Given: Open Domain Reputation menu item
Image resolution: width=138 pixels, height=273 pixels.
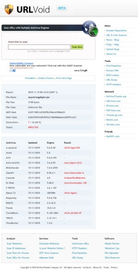Looking at the screenshot, I should coord(116,30).
